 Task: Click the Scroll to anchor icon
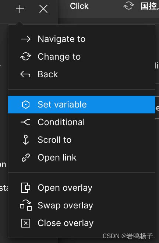(26, 140)
